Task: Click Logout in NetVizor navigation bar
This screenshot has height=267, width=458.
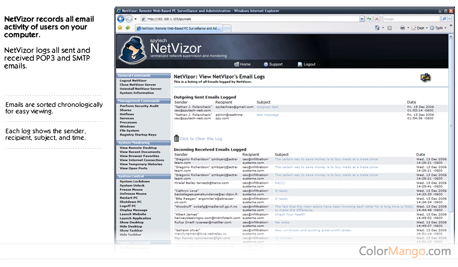Action: pyautogui.click(x=306, y=64)
